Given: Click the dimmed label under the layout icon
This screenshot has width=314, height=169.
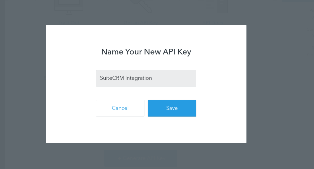Looking at the screenshot, I should 213,22.
